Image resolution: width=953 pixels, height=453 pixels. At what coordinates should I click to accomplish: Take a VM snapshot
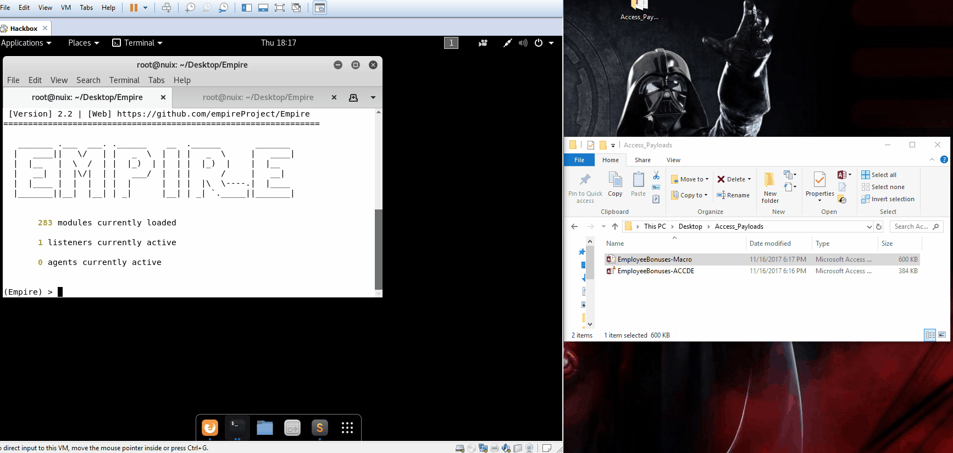(x=190, y=8)
